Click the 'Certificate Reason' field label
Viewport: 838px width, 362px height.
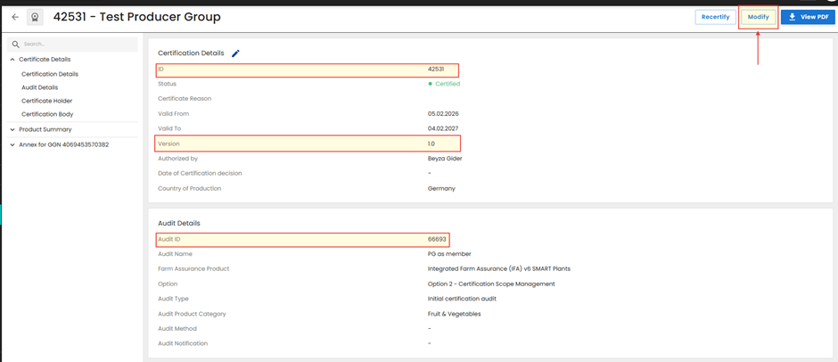click(185, 99)
